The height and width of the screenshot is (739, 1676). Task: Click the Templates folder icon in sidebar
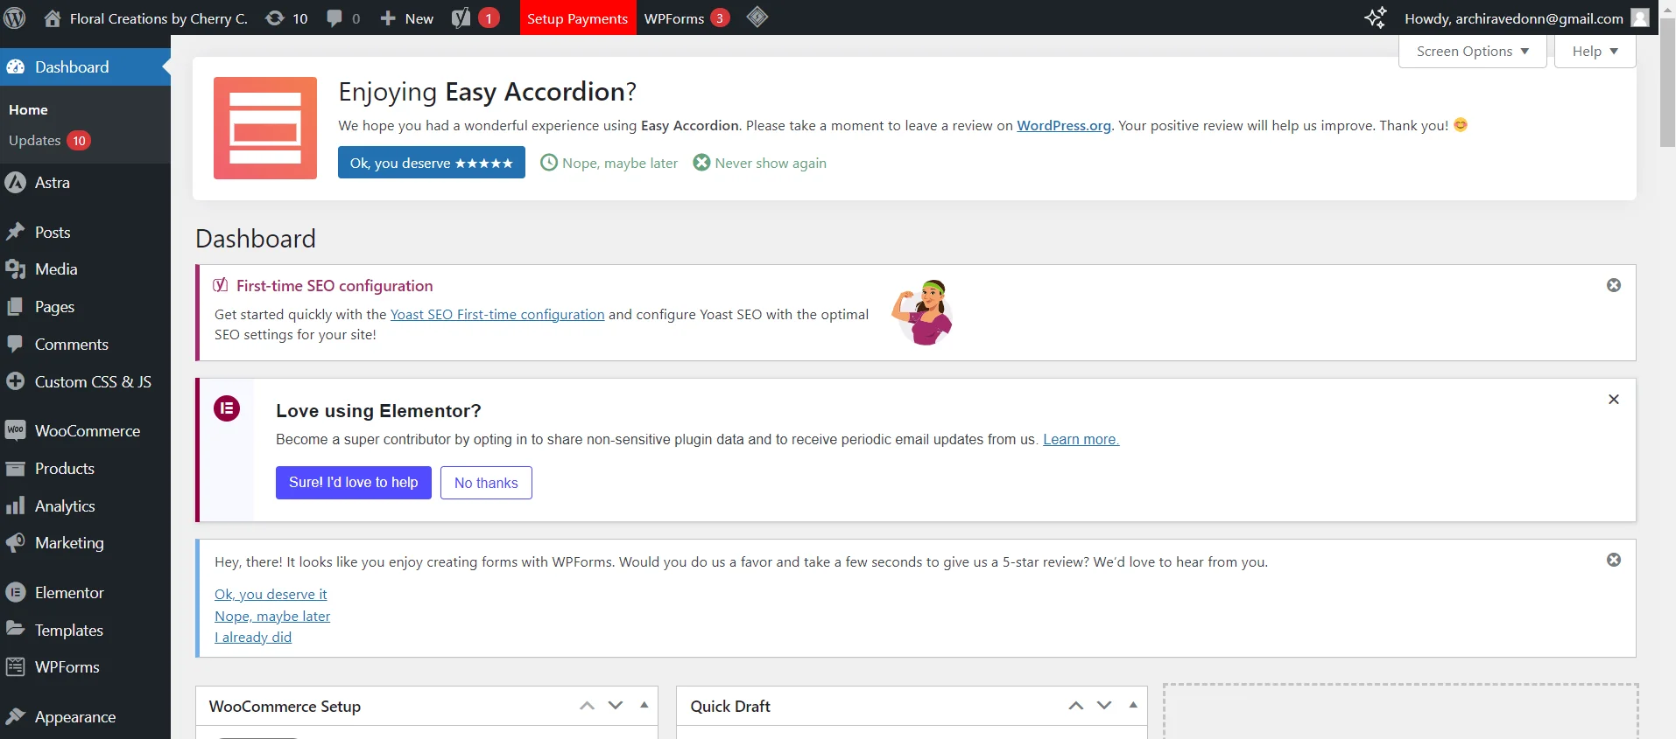pyautogui.click(x=16, y=629)
